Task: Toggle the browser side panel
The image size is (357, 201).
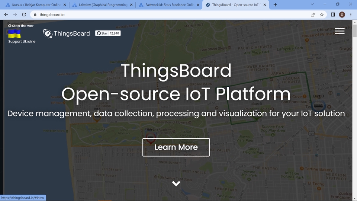Action: click(333, 15)
